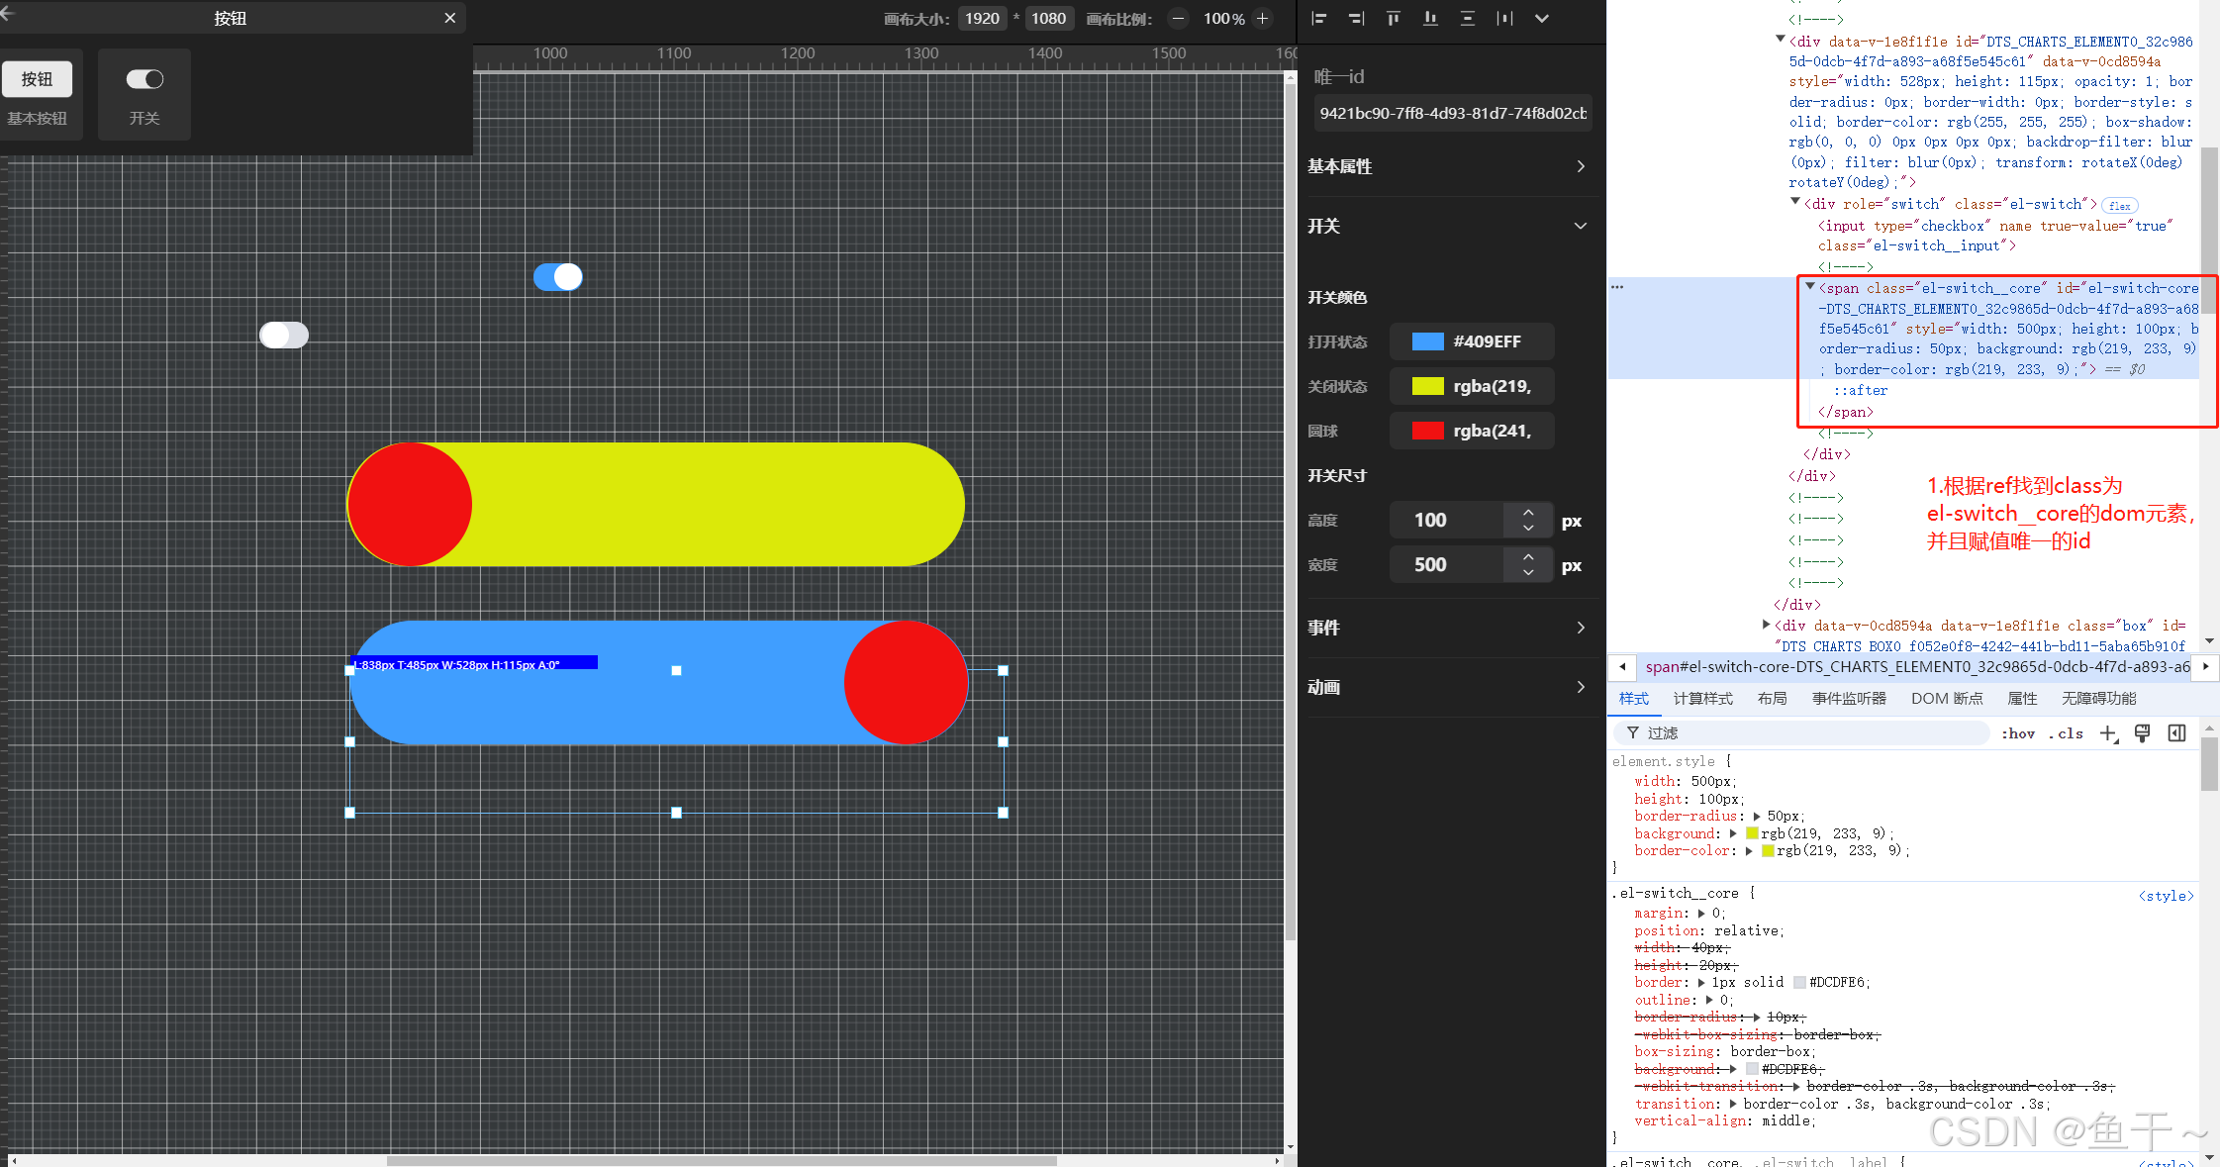Click the 宽度 value input field

[1446, 564]
